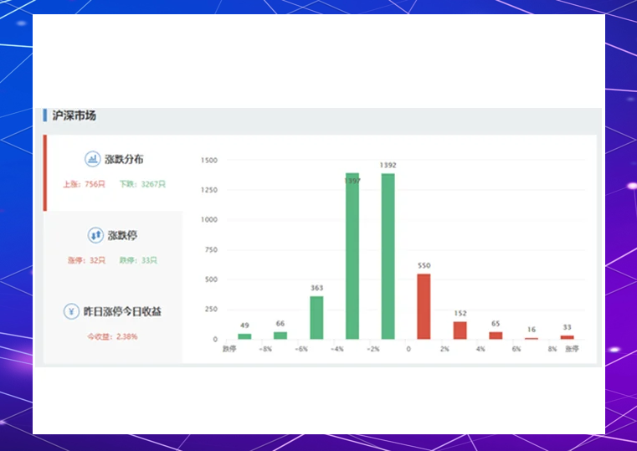Click the 今收益: 2.38% value
Viewport: 637px width, 451px height.
click(x=112, y=336)
